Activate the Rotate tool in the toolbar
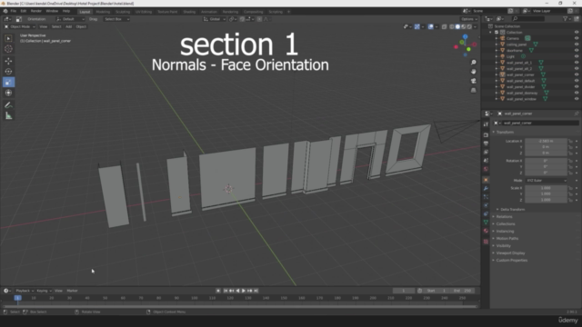Viewport: 582px width, 327px height. pos(8,72)
